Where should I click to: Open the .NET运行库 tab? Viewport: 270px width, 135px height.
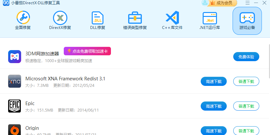(x=209, y=21)
